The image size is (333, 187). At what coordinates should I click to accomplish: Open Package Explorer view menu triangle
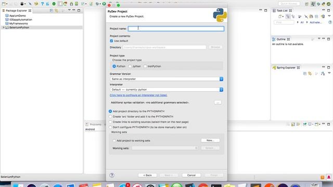coord(69,10)
